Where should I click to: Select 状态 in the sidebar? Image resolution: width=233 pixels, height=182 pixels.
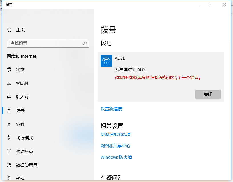[20, 70]
